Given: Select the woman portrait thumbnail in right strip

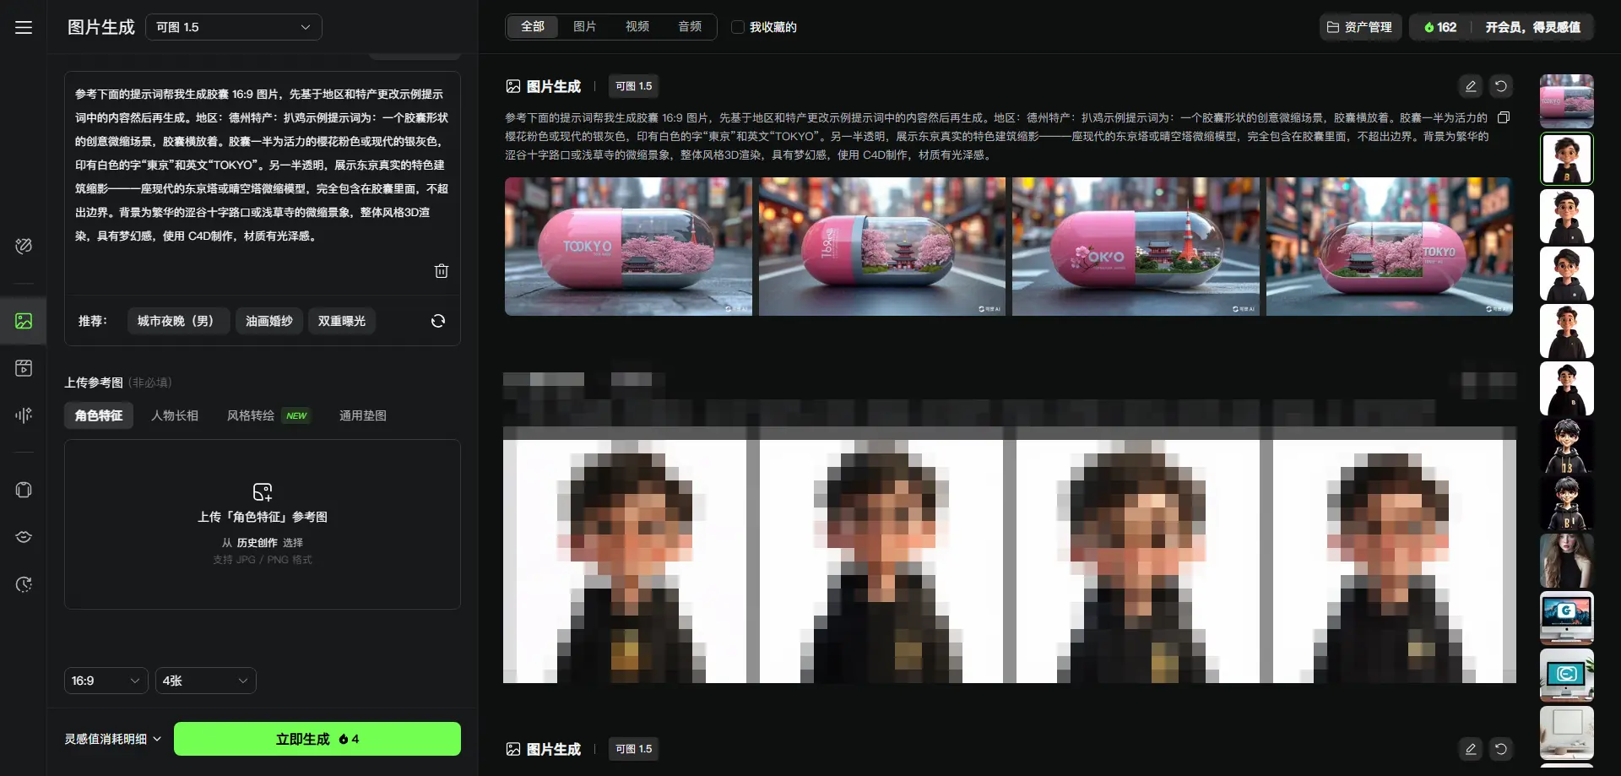Looking at the screenshot, I should (1567, 561).
